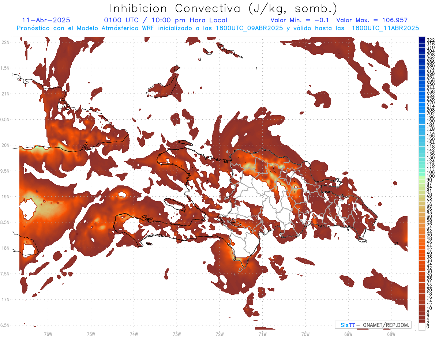
Task: Click the '7.5N' latitude label
Action: tap(5, 274)
